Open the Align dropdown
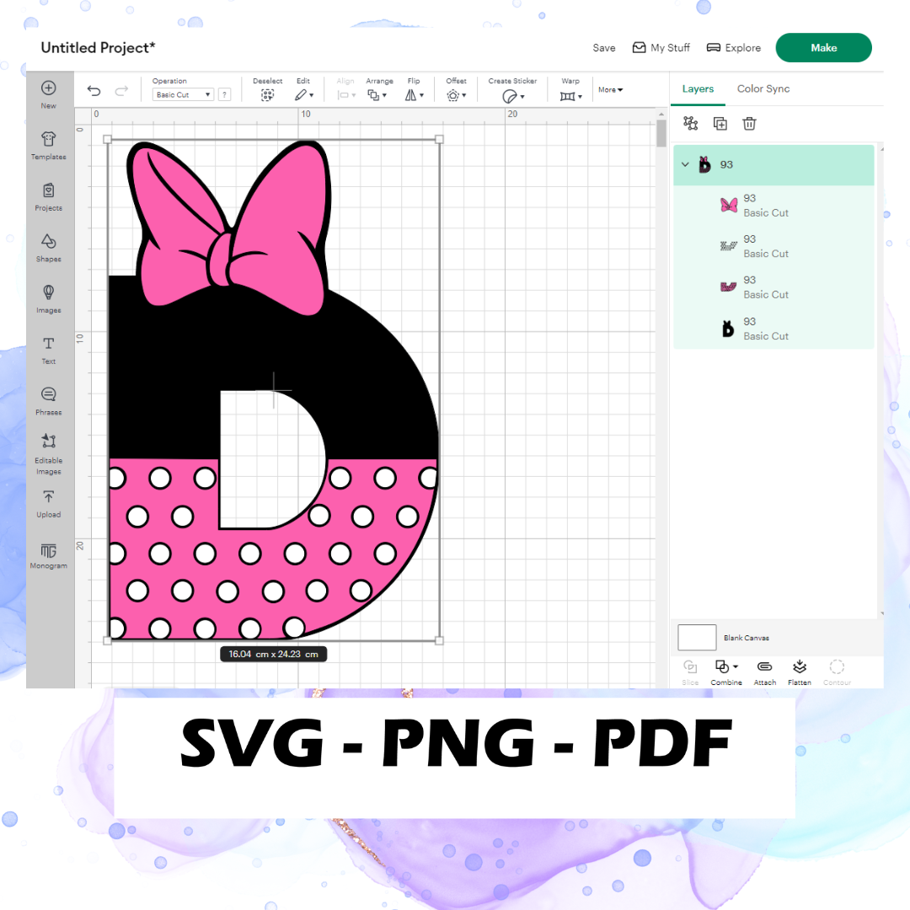The image size is (910, 910). (346, 95)
